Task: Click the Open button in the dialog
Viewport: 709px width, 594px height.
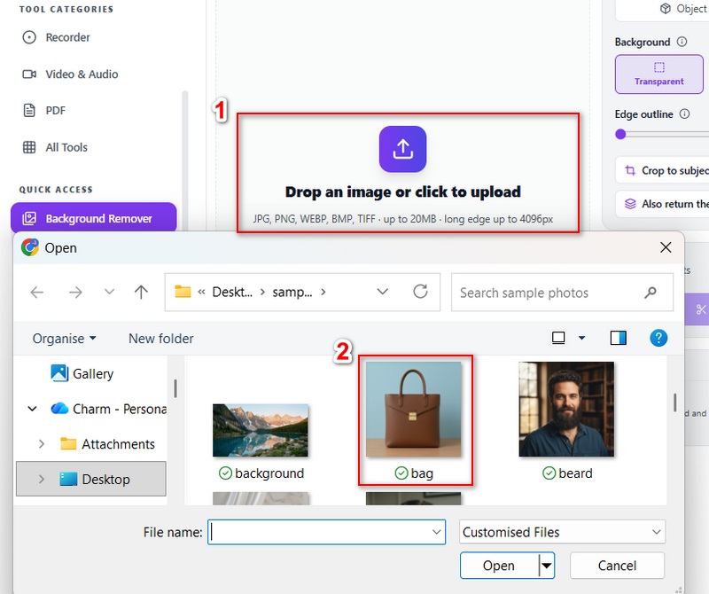Action: point(499,566)
